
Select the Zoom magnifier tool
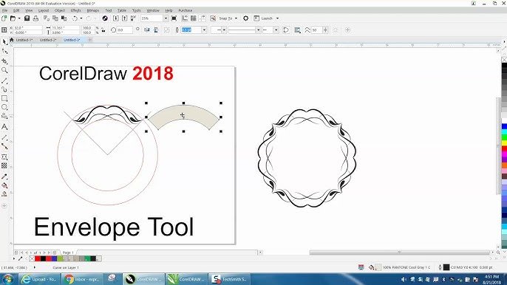pyautogui.click(x=4, y=70)
